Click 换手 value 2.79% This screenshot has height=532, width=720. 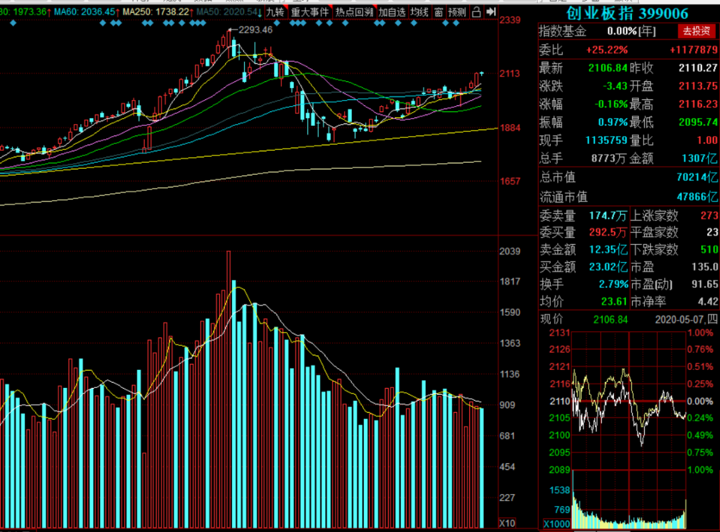(613, 284)
